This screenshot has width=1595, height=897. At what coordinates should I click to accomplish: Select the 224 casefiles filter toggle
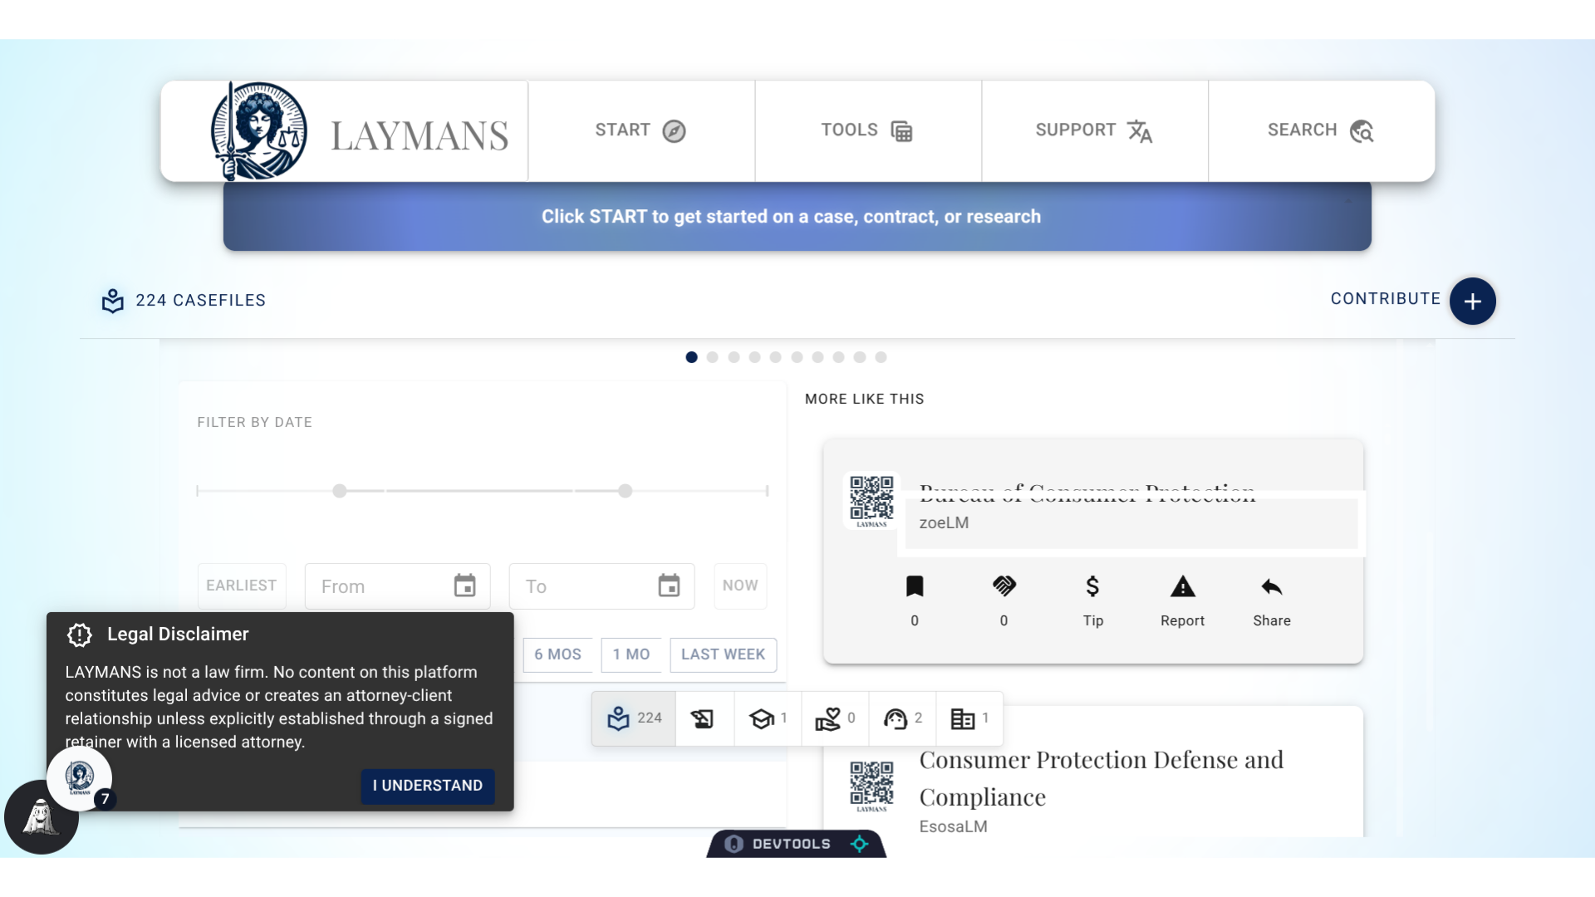pos(634,718)
